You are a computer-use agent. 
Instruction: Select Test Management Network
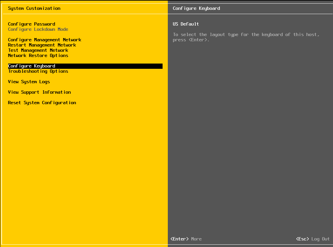[38, 50]
